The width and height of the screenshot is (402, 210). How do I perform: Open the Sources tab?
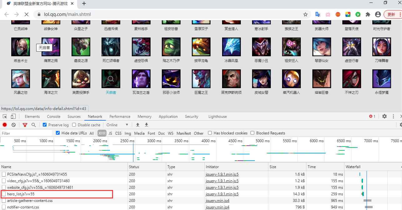click(74, 117)
